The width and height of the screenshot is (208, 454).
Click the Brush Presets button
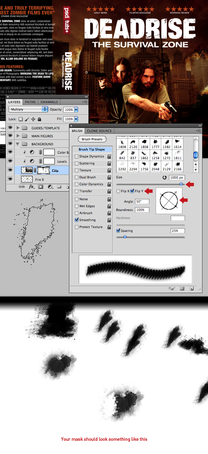tap(92, 139)
